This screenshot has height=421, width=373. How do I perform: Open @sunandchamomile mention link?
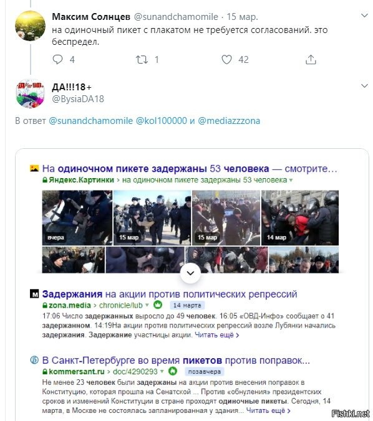(91, 121)
